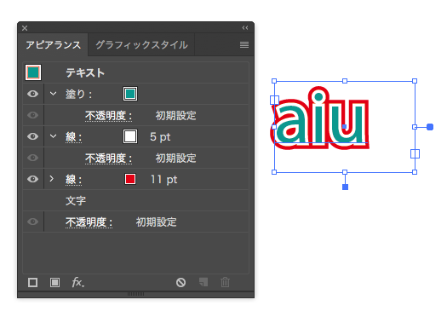Open the Appearance panel hamburger menu

[x=244, y=45]
